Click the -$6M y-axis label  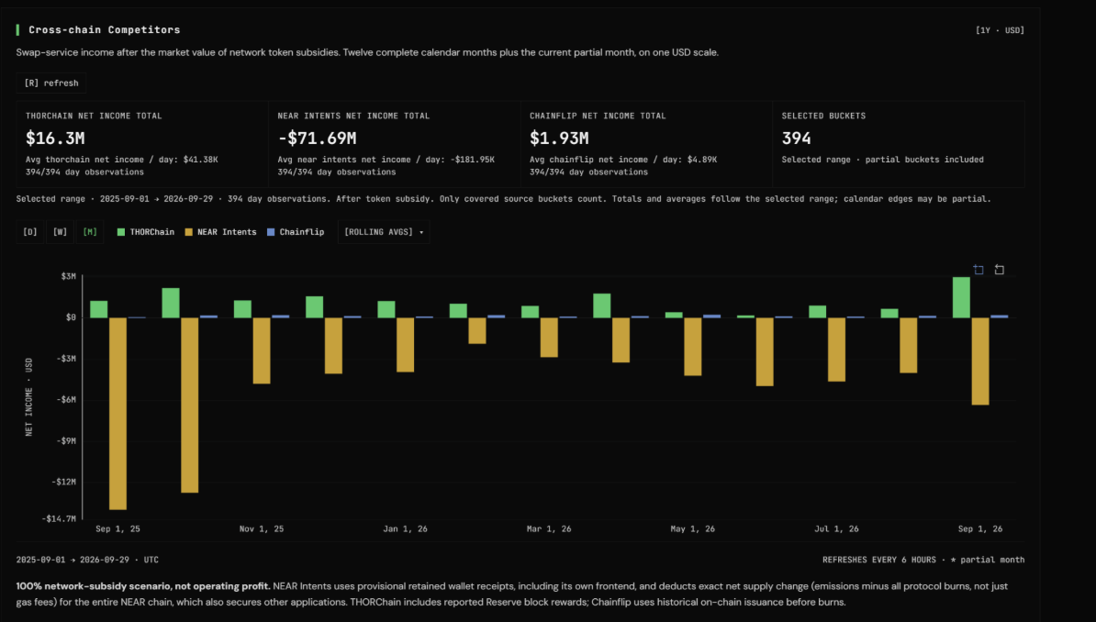click(66, 400)
